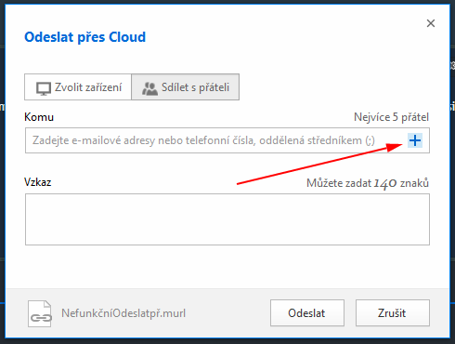Viewport: 455px width, 344px height.
Task: Cancel with the Zrušit button
Action: pyautogui.click(x=393, y=313)
